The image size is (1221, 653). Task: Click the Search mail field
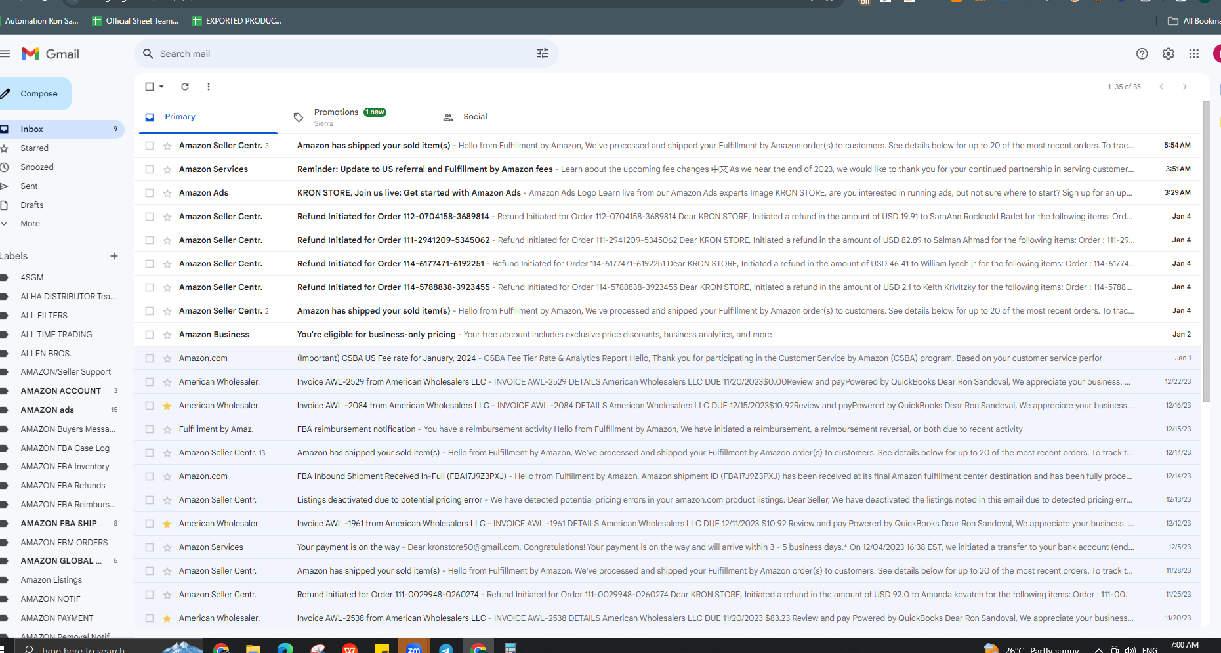click(346, 54)
